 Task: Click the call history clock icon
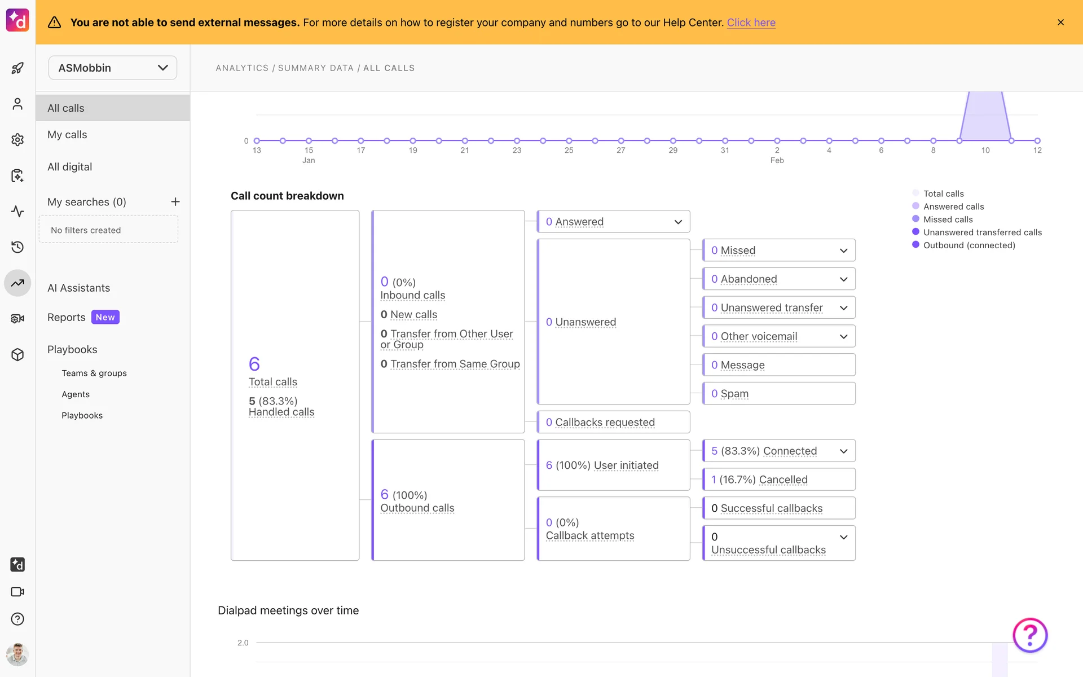[x=17, y=247]
